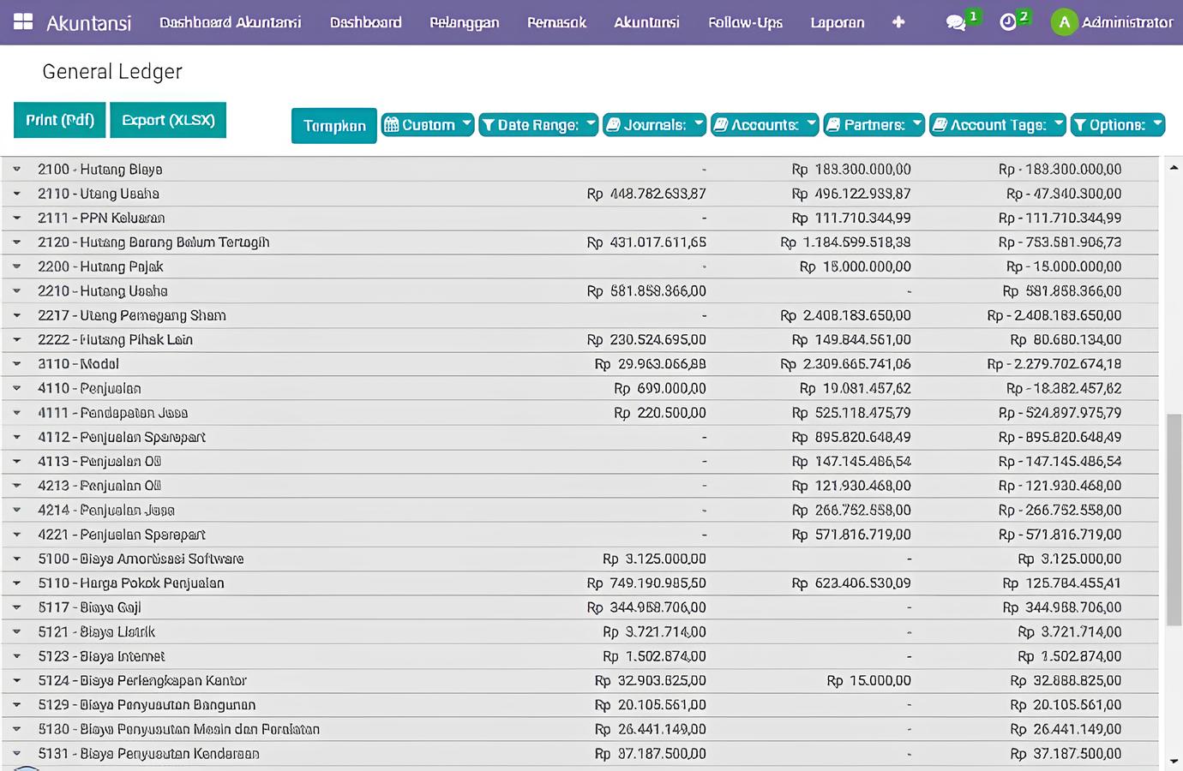Open the Pelanggan menu
1183x771 pixels.
(464, 22)
